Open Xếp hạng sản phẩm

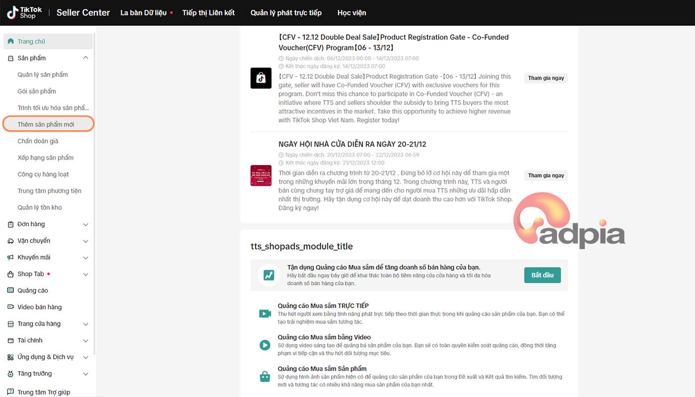[x=45, y=157]
